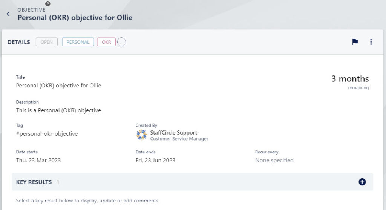The image size is (386, 210).
Task: Open the three-dot more options menu
Action: 371,42
